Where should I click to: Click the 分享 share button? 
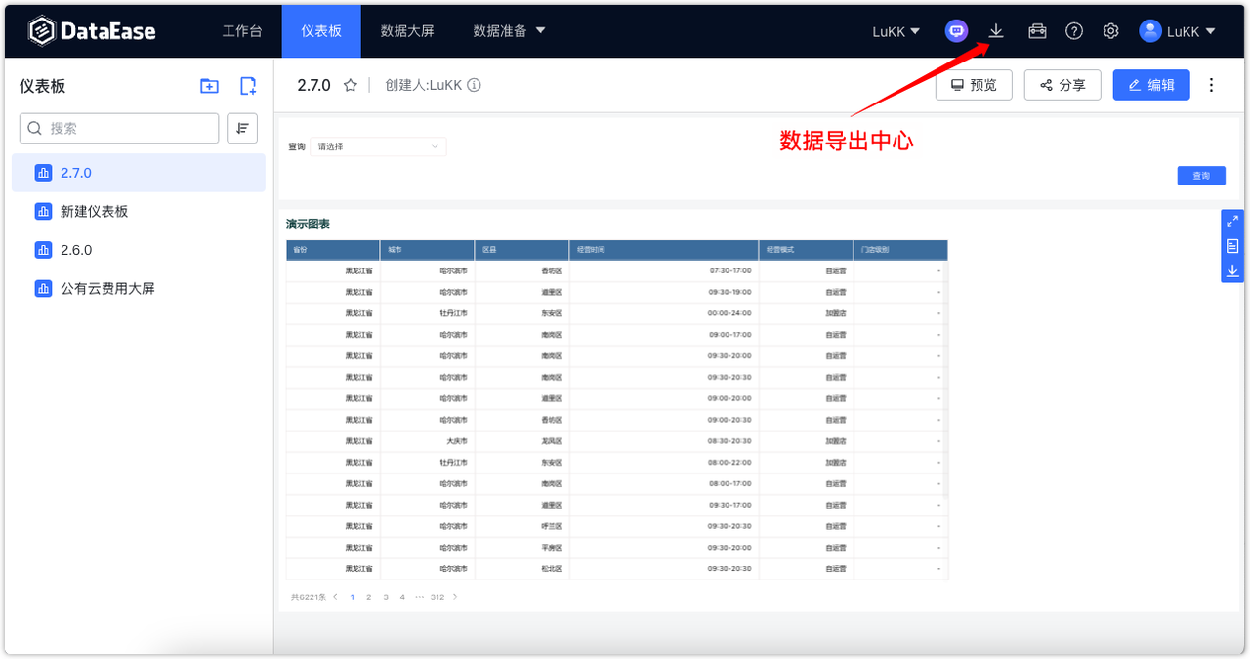click(1062, 85)
